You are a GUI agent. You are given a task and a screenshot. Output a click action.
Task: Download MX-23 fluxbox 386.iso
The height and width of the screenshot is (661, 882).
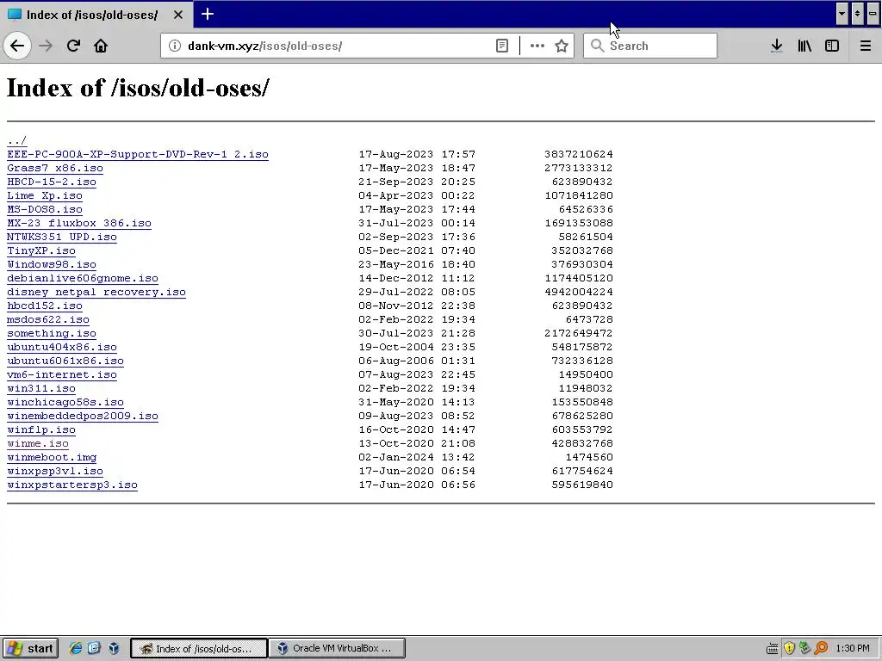tap(79, 223)
